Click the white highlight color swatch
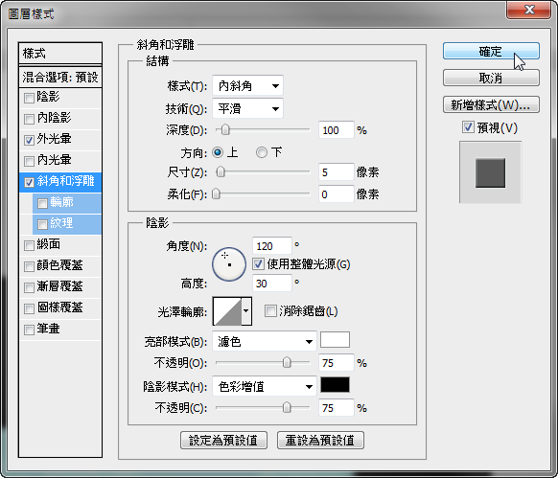Image resolution: width=558 pixels, height=478 pixels. [x=335, y=340]
